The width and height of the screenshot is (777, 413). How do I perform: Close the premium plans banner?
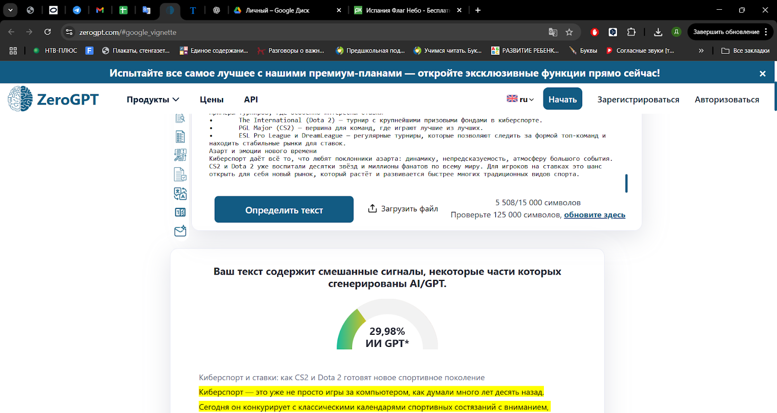[x=762, y=73]
